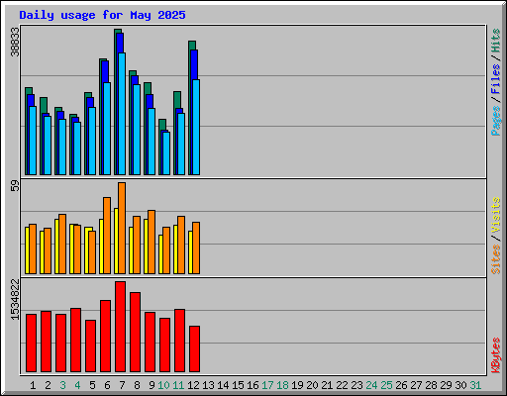Select the 1534822 axis label of the KBytes chart
The image size is (507, 396).
coord(15,299)
